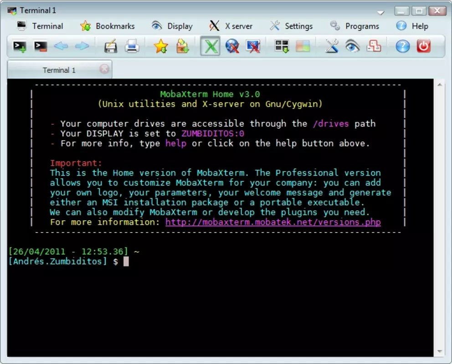Click the title bar dropdown arrow

pos(380,12)
